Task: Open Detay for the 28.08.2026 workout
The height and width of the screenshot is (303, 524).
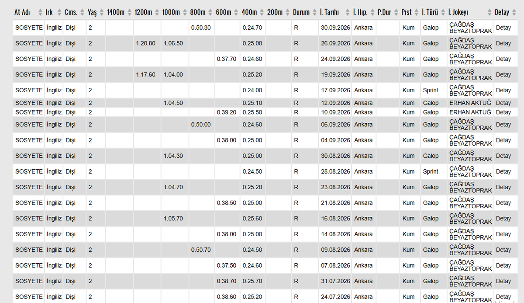Action: [x=503, y=171]
